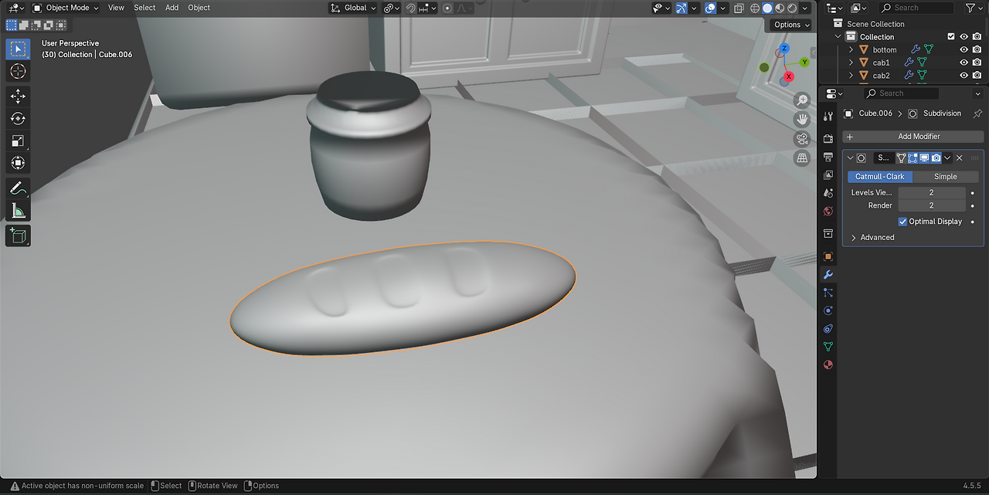Open the World properties tab
The height and width of the screenshot is (495, 989).
(828, 212)
